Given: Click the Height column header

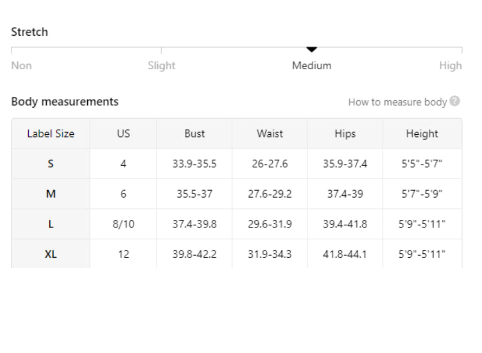Looking at the screenshot, I should coord(422,134).
